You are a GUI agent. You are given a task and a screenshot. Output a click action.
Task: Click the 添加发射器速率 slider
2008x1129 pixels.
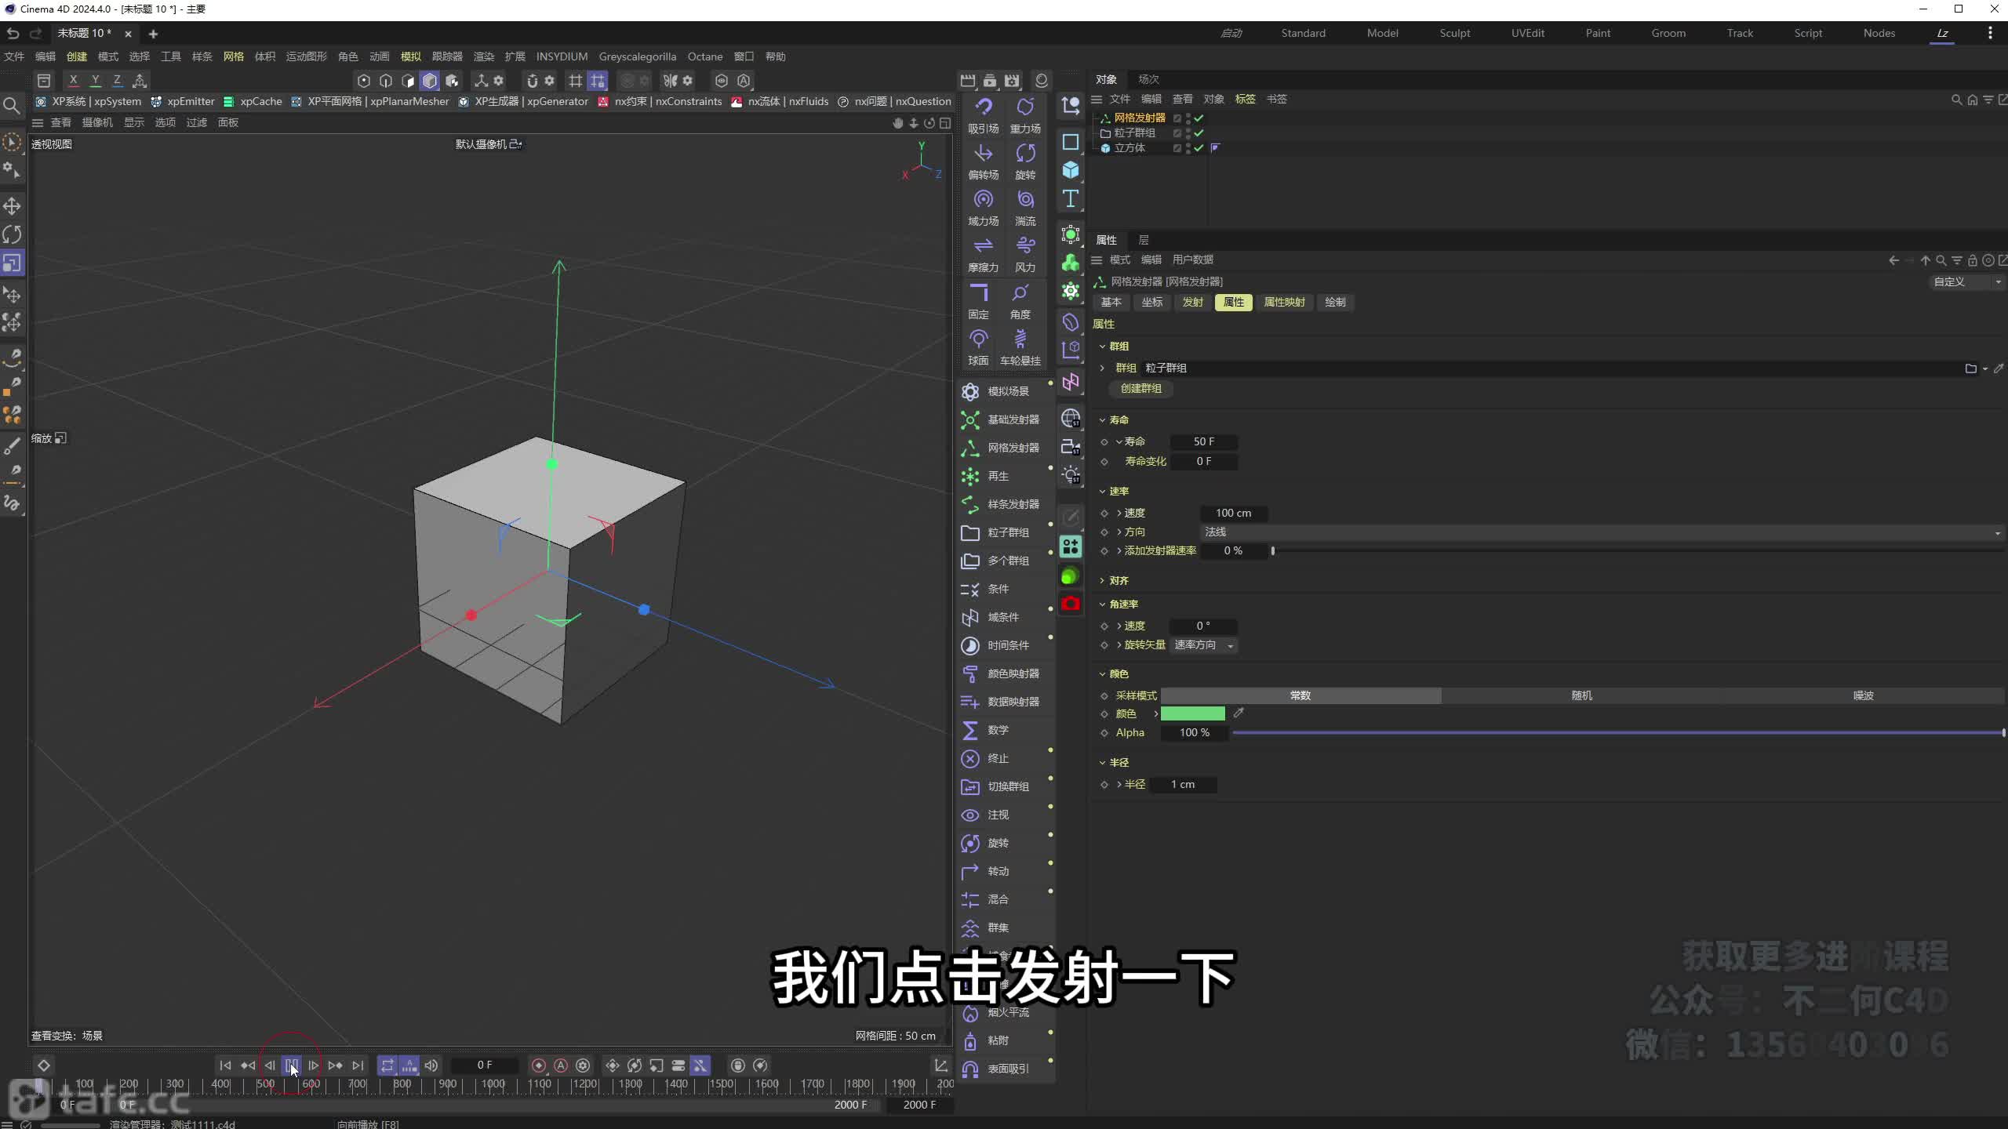tap(1638, 551)
